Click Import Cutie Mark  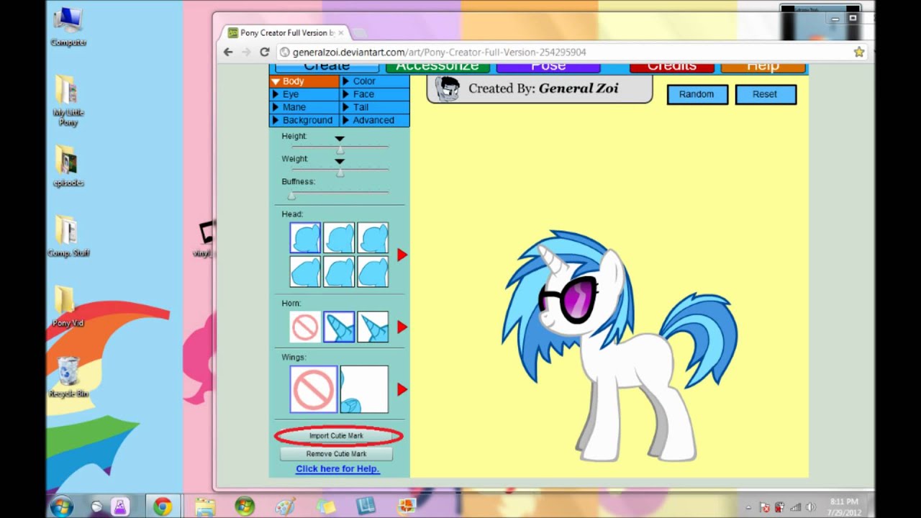click(337, 436)
